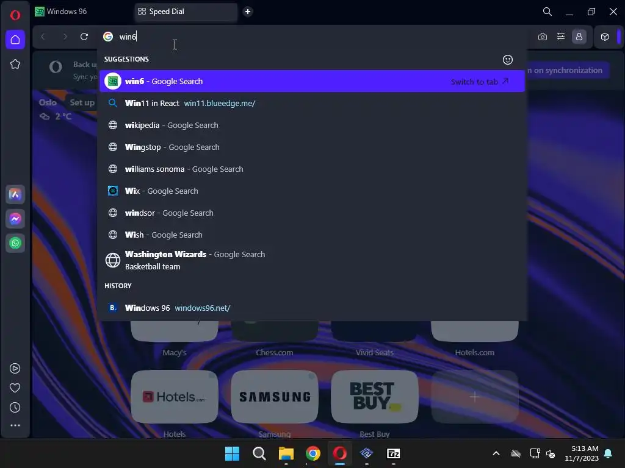The height and width of the screenshot is (468, 625).
Task: Open Aria AI sidebar icon
Action: coord(15,194)
